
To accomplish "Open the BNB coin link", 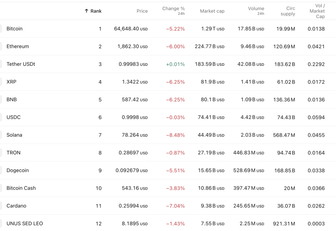I will (12, 100).
